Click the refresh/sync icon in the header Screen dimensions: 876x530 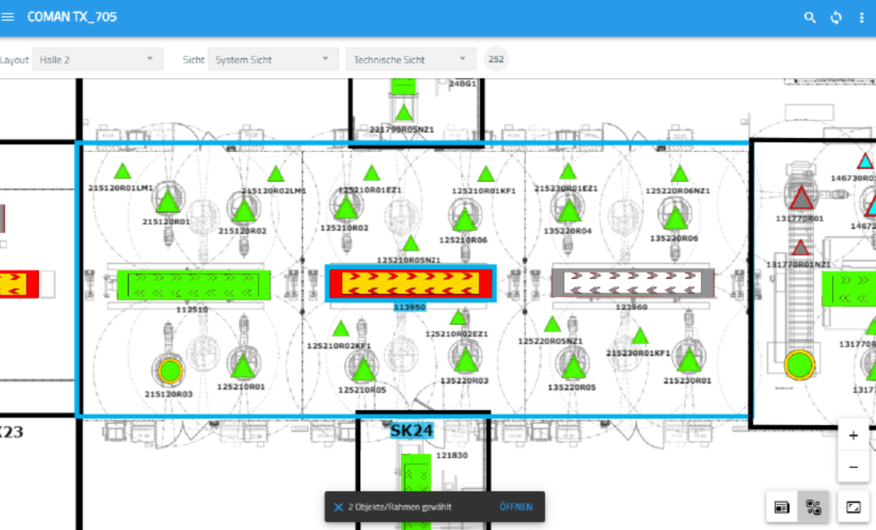pos(835,16)
